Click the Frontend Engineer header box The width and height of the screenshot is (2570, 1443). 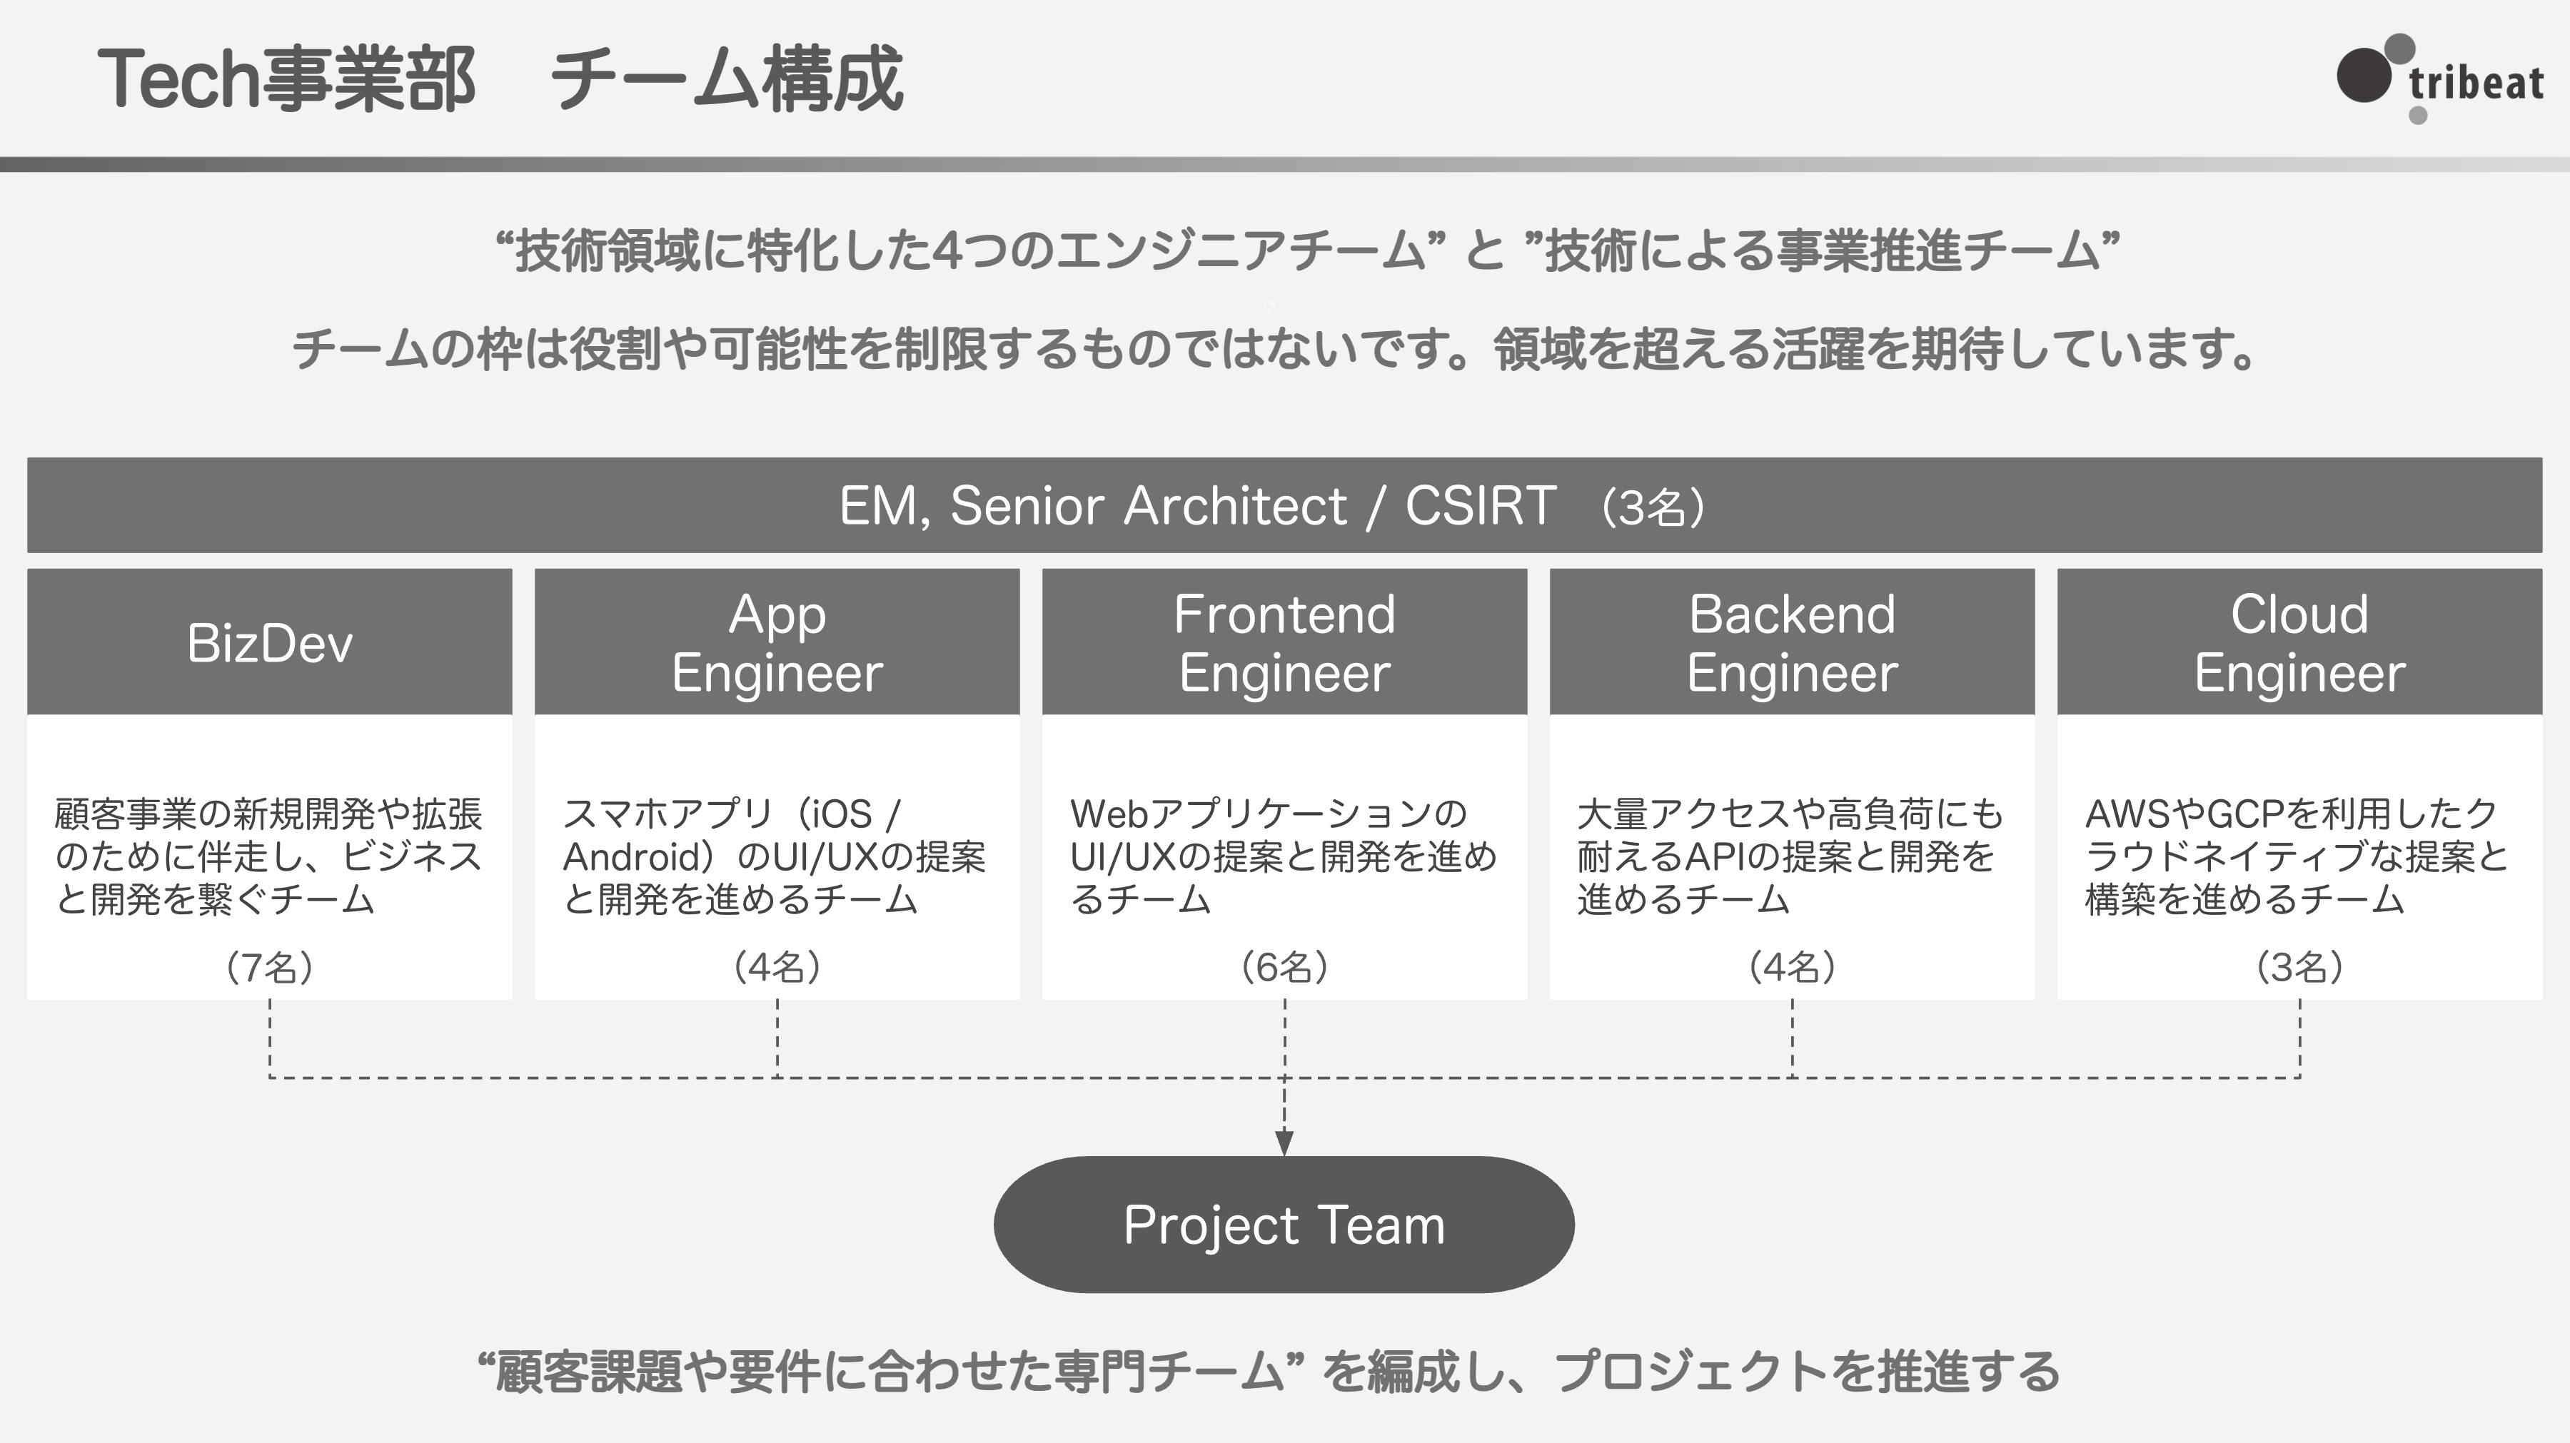tap(1284, 642)
